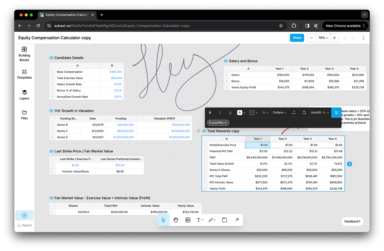384x251 pixels.
Task: Open the Building Blocks panel
Action: click(x=24, y=54)
